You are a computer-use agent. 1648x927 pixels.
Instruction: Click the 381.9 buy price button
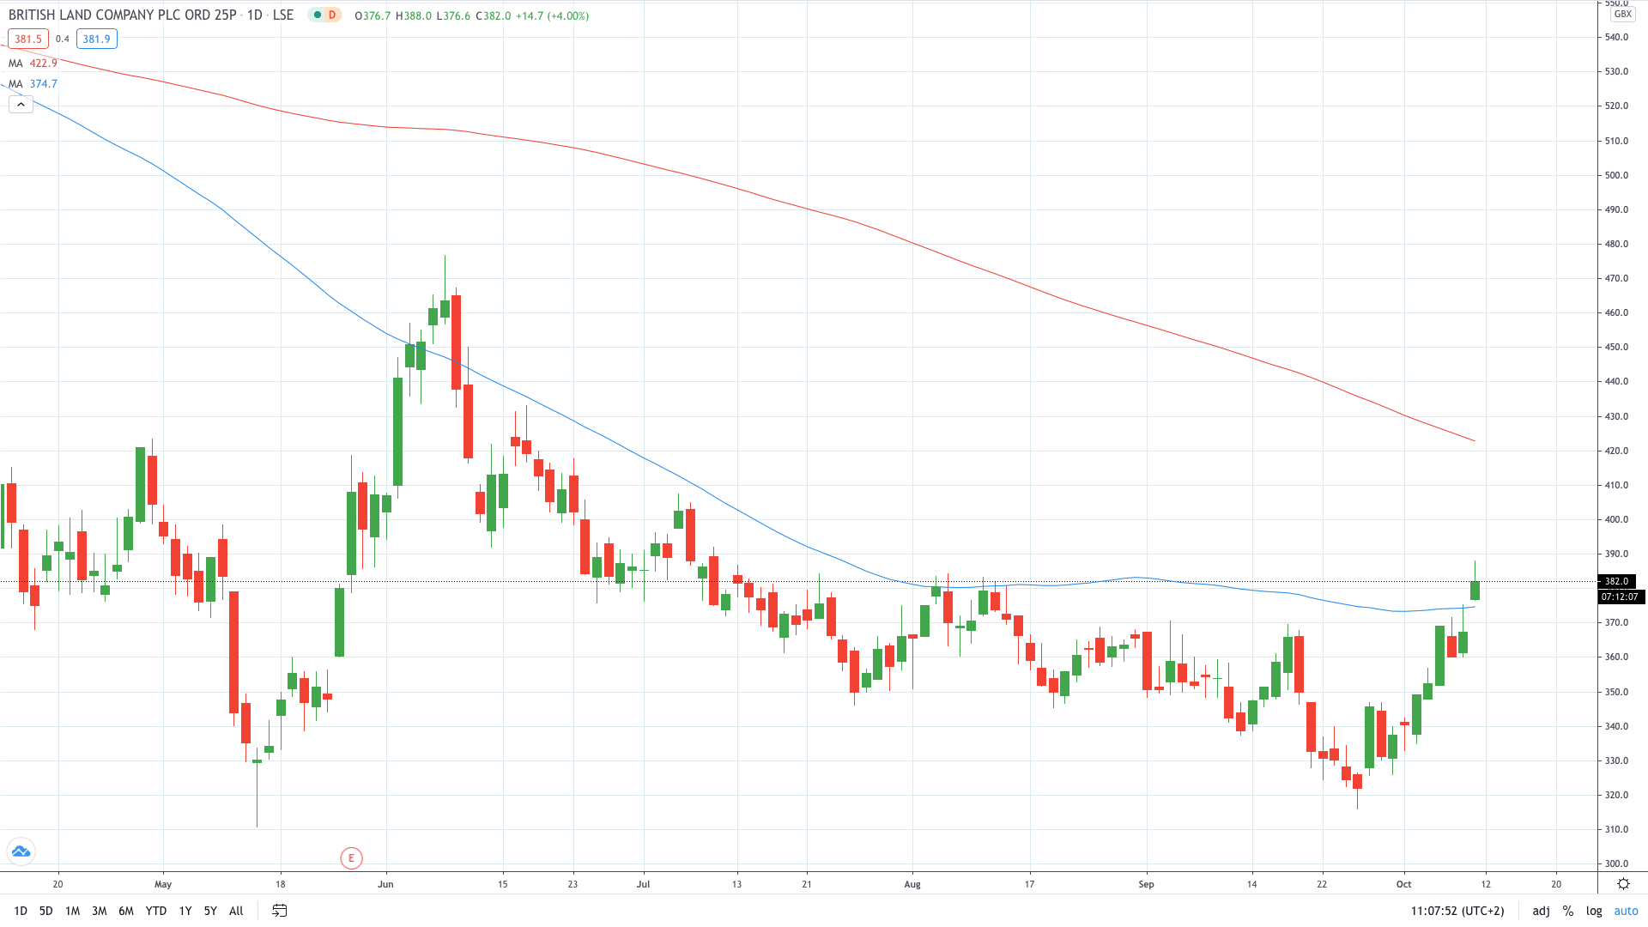click(x=97, y=39)
